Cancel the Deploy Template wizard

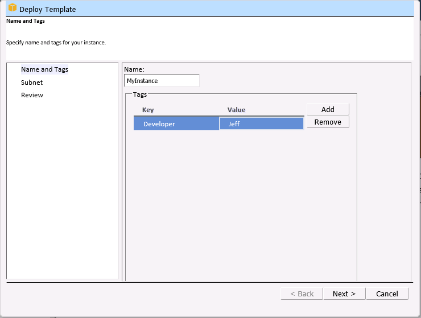click(x=387, y=294)
